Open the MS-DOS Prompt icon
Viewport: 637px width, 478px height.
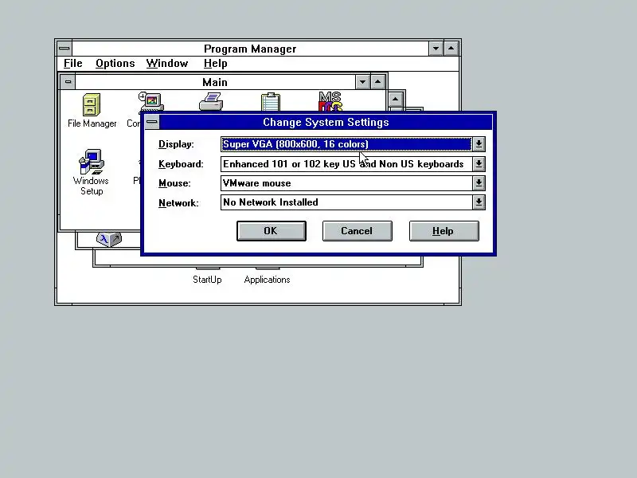pyautogui.click(x=330, y=101)
